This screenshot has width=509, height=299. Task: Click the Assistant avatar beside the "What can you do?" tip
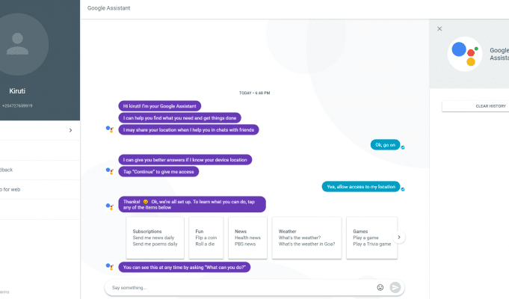(x=110, y=267)
